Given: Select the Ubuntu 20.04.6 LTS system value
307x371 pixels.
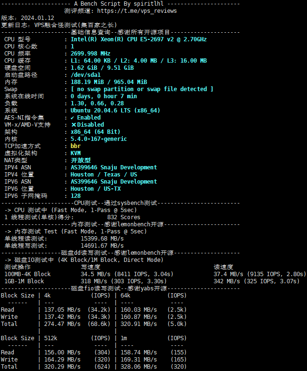Looking at the screenshot, I should (x=115, y=111).
